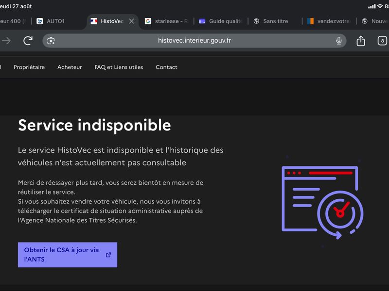Select the HistoVec tab
389x291 pixels.
(x=112, y=21)
